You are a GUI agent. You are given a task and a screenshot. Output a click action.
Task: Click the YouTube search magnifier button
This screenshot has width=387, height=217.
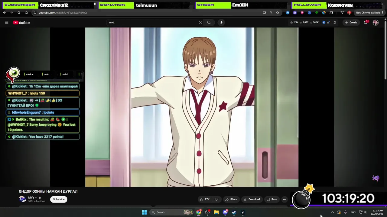209,23
